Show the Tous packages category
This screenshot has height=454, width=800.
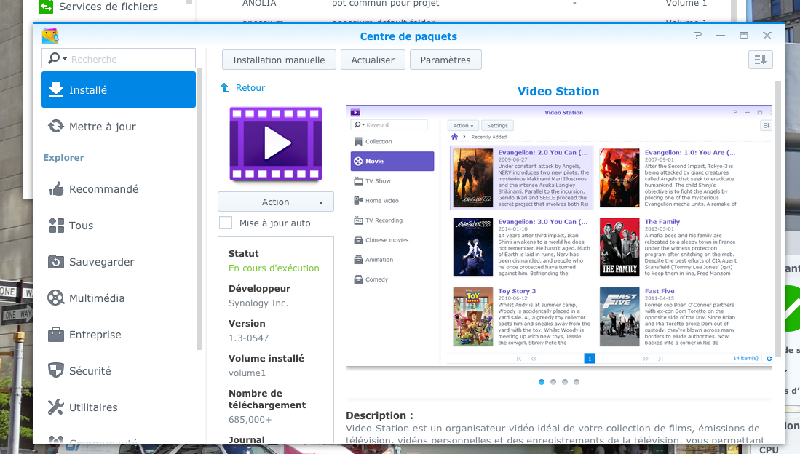click(x=119, y=226)
